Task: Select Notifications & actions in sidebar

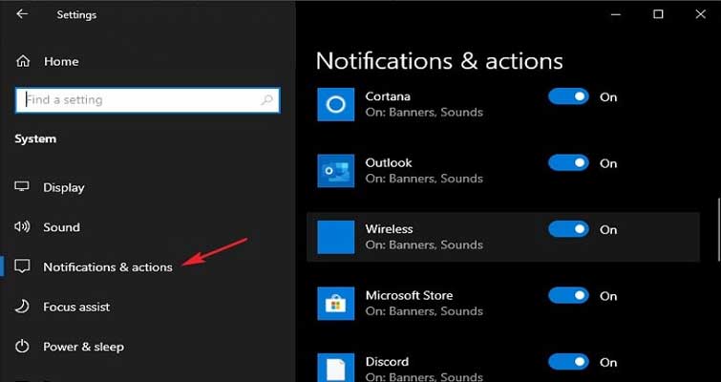Action: click(108, 267)
